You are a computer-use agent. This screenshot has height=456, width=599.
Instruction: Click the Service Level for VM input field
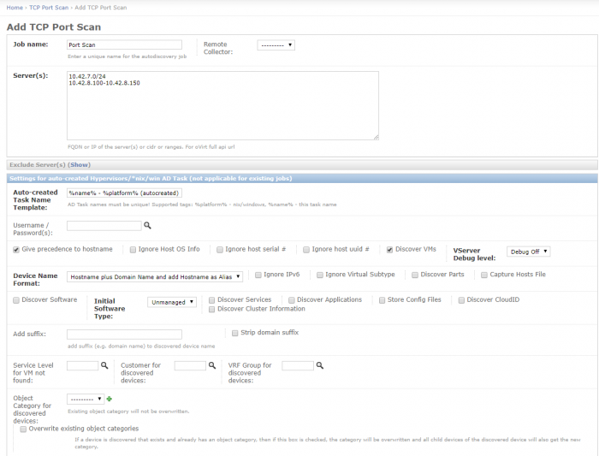point(82,365)
